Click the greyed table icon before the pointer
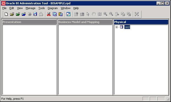This screenshot has width=171, height=102. [x=82, y=14]
